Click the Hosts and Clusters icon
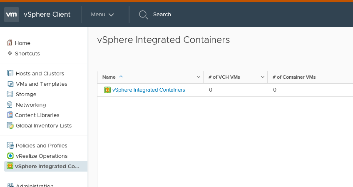The width and height of the screenshot is (353, 187). pos(10,73)
